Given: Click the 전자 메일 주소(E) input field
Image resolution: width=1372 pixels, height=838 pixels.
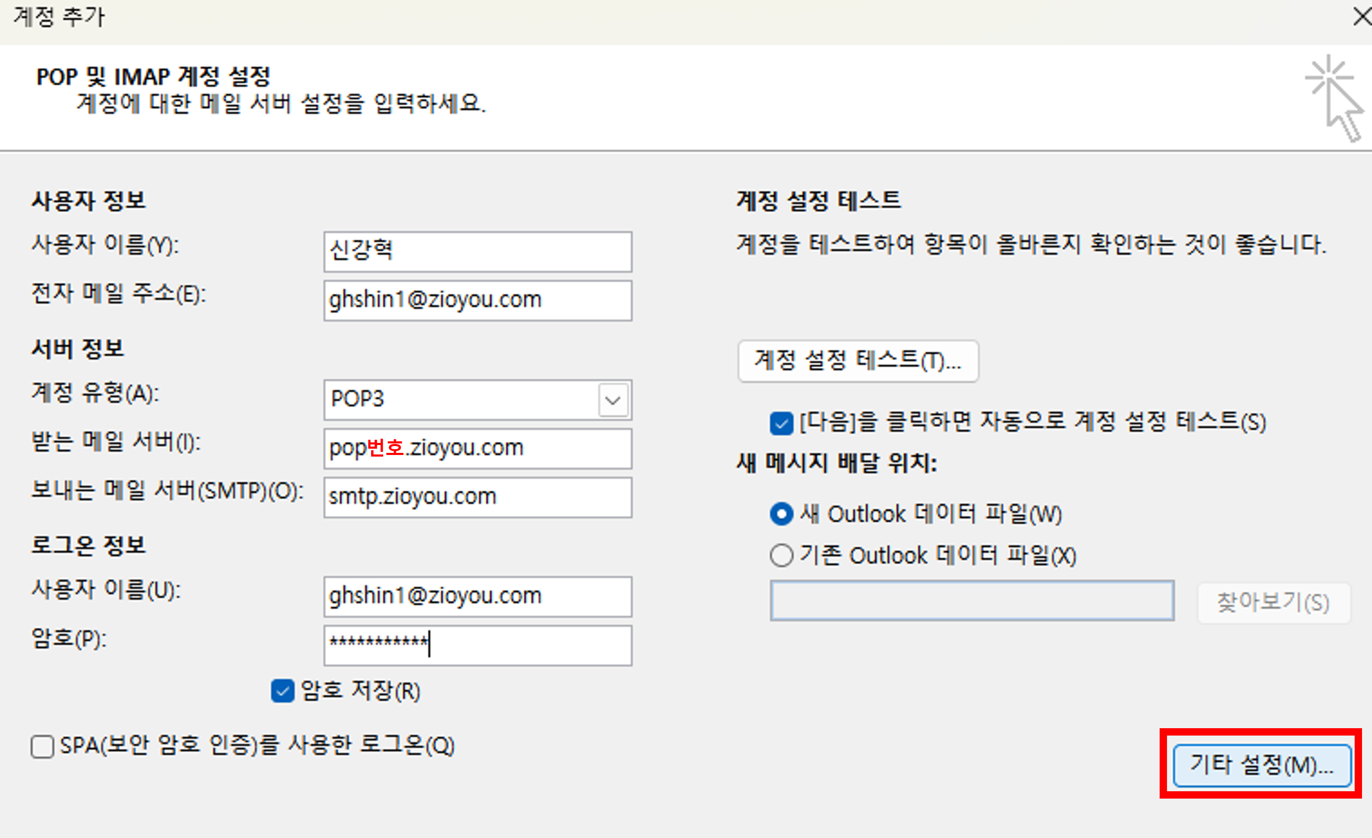Looking at the screenshot, I should pyautogui.click(x=478, y=301).
